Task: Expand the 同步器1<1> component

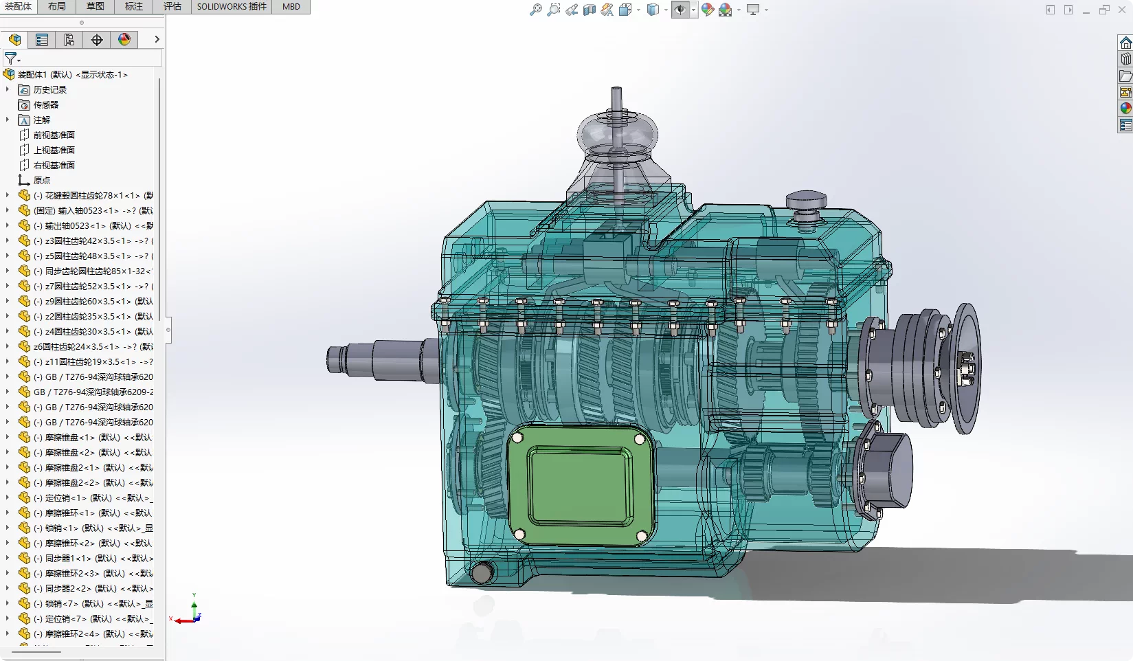Action: click(x=8, y=558)
